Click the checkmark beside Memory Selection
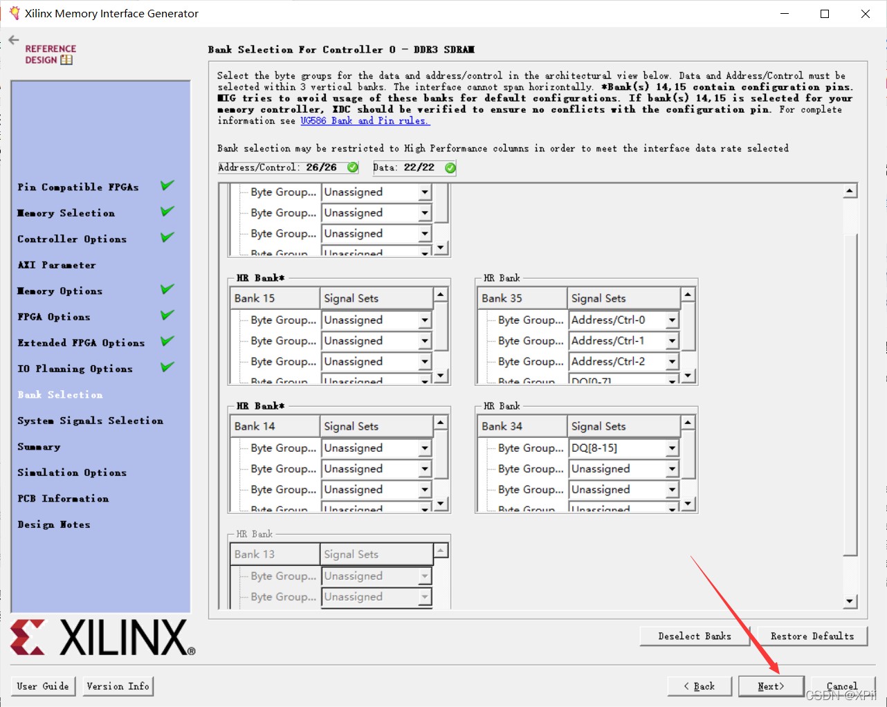This screenshot has width=887, height=707. (167, 212)
